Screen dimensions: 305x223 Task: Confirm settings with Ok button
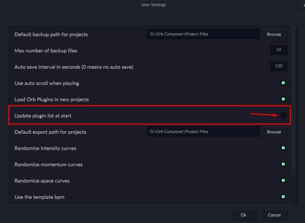244,215
